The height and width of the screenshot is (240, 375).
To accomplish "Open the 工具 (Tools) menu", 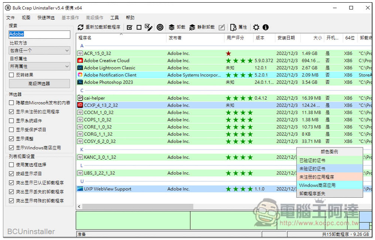I will pos(115,18).
